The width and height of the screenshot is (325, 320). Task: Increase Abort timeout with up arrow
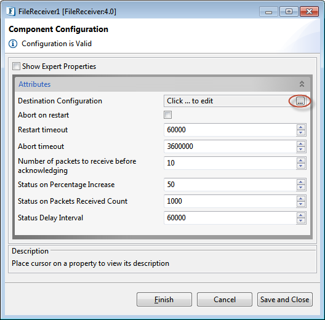point(301,143)
